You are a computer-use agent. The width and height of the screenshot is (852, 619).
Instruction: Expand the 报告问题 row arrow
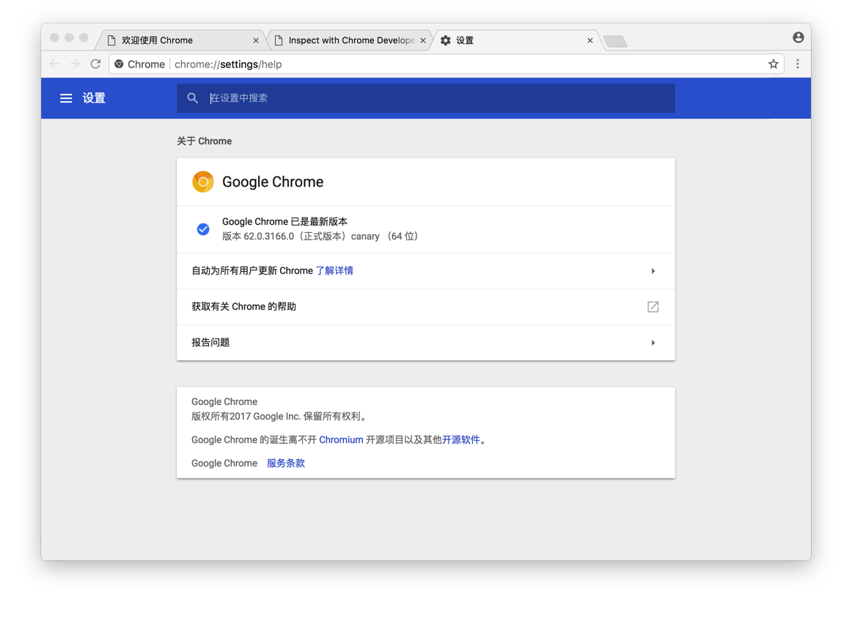(653, 343)
